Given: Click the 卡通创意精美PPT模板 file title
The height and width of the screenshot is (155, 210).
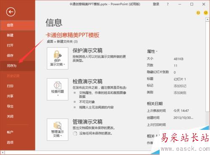Looking at the screenshot, I should pyautogui.click(x=73, y=35).
